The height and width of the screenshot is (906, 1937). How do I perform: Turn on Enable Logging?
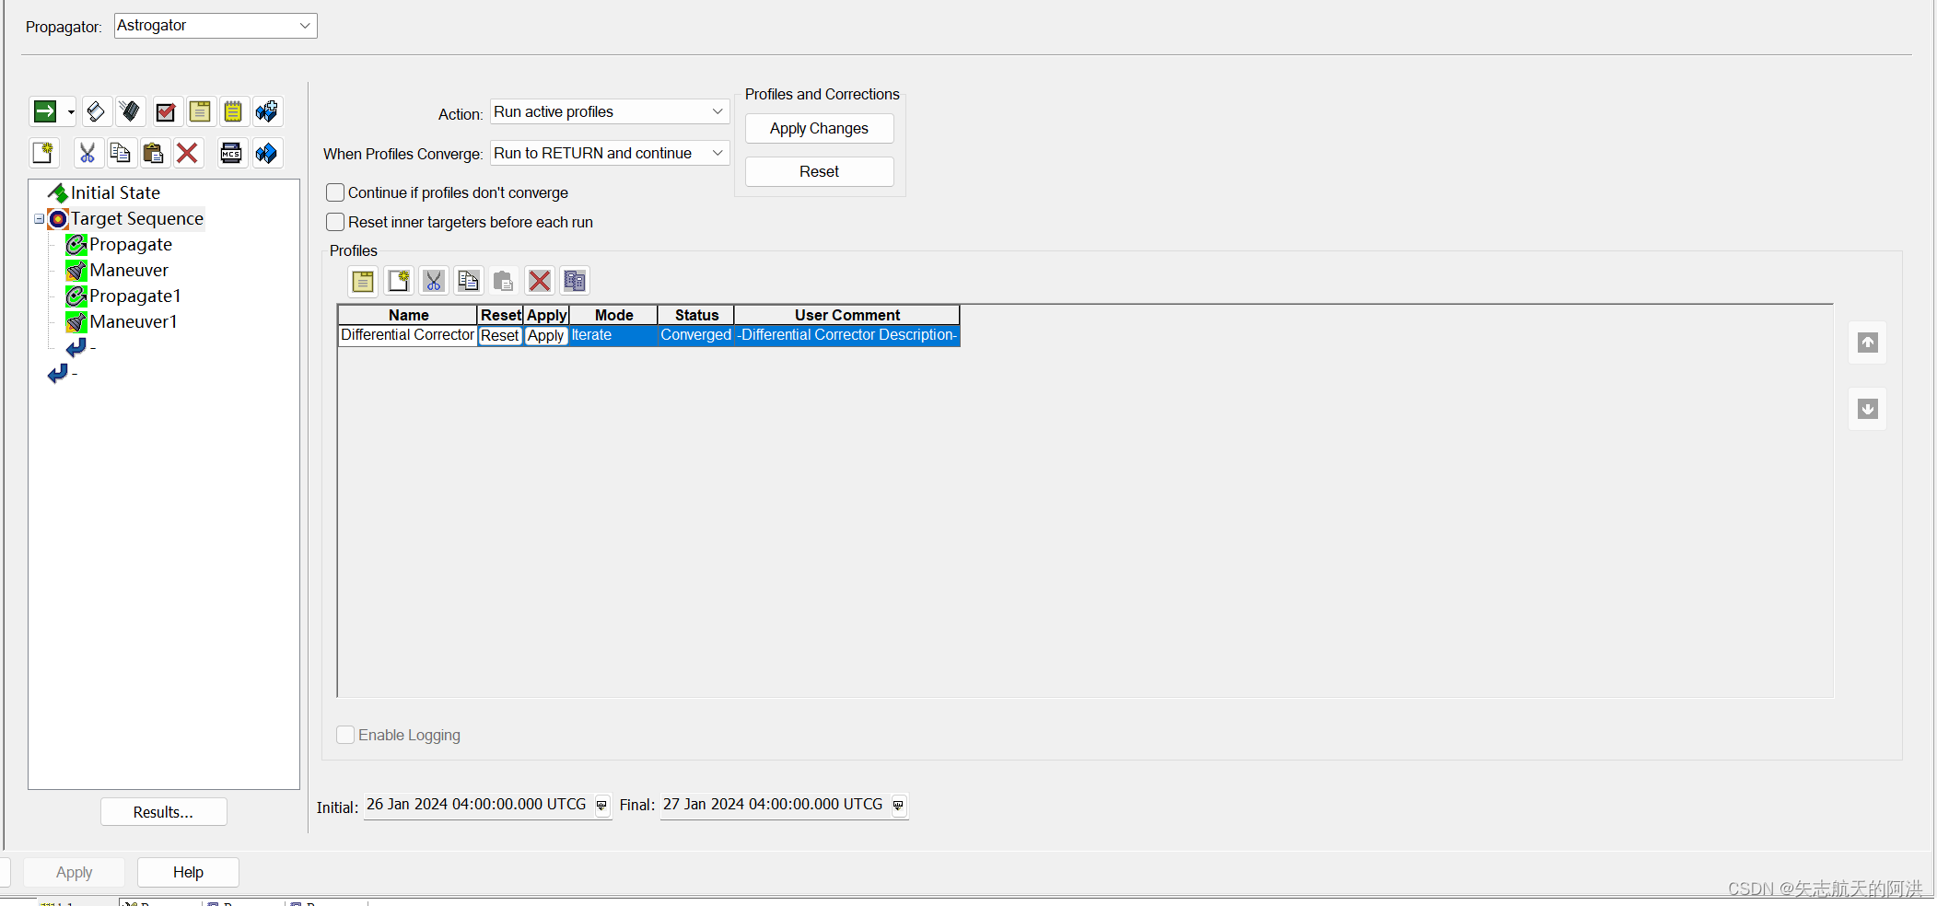click(345, 735)
